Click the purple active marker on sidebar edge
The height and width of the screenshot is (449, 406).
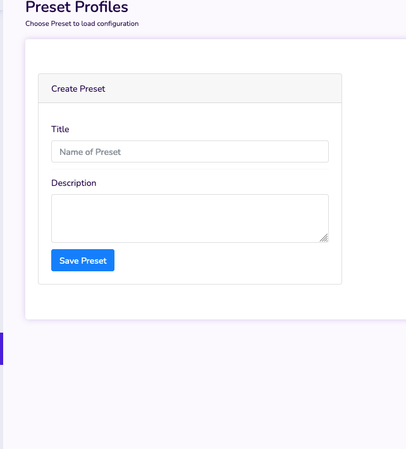[1, 348]
